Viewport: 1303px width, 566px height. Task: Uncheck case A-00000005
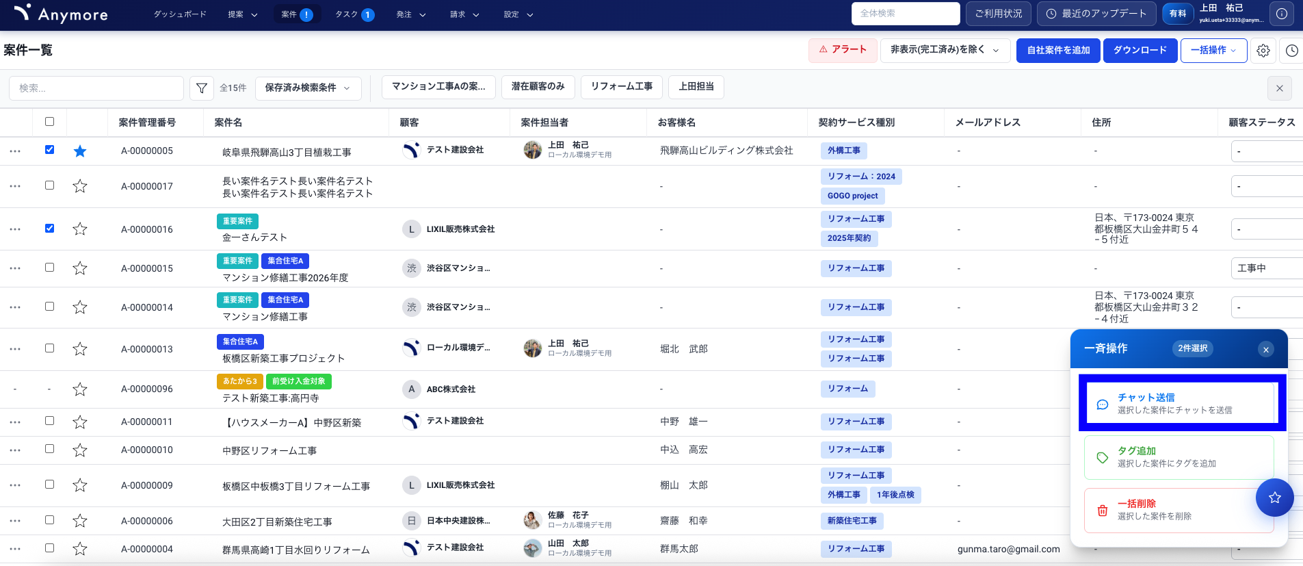(49, 149)
